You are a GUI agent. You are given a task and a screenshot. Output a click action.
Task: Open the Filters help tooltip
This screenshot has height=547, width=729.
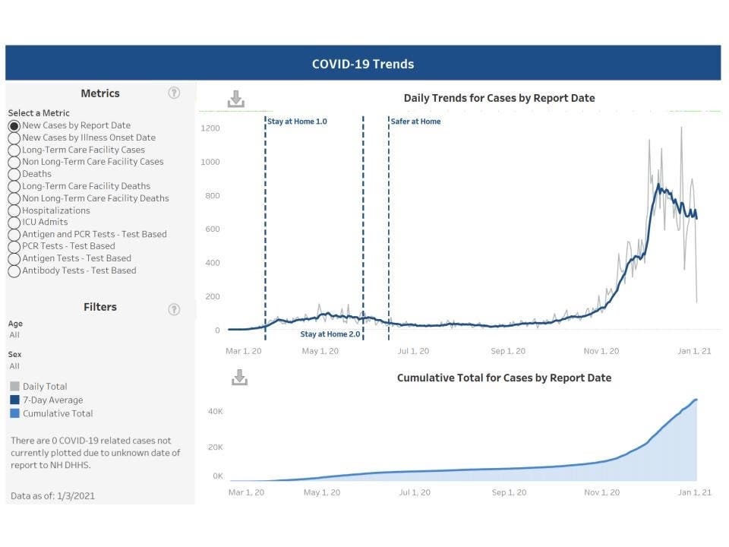coord(174,309)
